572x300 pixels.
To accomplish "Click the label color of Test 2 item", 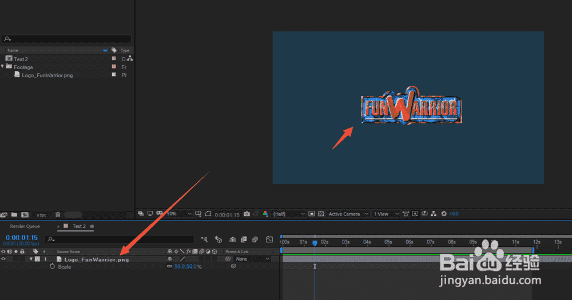I will (114, 58).
